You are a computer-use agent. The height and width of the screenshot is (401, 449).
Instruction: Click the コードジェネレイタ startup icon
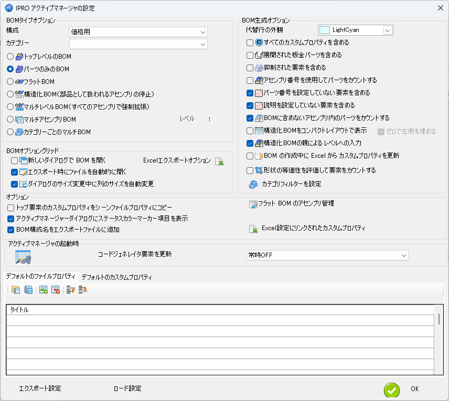[x=23, y=256]
